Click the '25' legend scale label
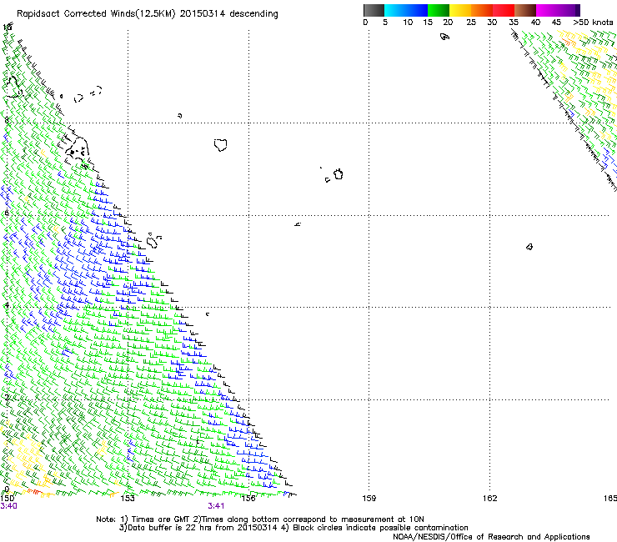This screenshot has height=542, width=617. [471, 23]
